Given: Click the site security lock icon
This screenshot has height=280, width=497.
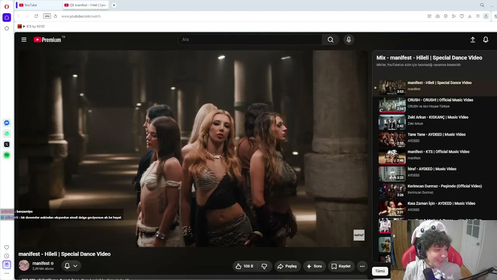Looking at the screenshot, I should pyautogui.click(x=56, y=16).
